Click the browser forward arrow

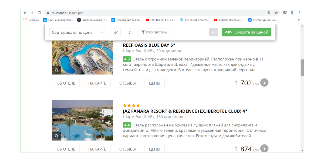coord(32,13)
